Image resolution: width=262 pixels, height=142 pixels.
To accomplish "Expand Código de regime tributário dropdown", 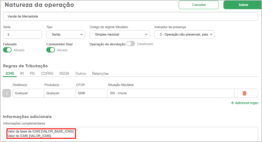I will [120, 35].
